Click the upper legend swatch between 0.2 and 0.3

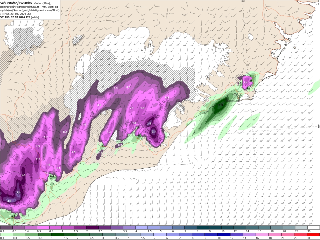(6, 228)
